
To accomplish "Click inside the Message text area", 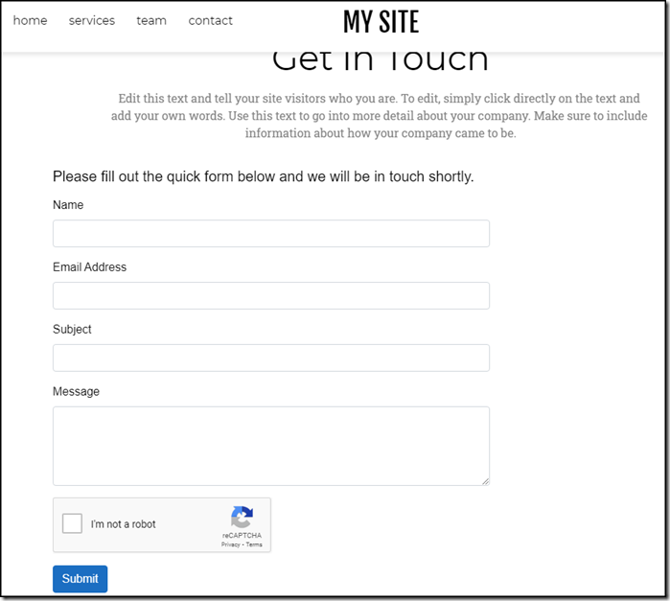I will coord(271,446).
